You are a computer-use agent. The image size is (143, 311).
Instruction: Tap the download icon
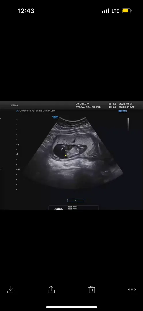pyautogui.click(x=11, y=289)
